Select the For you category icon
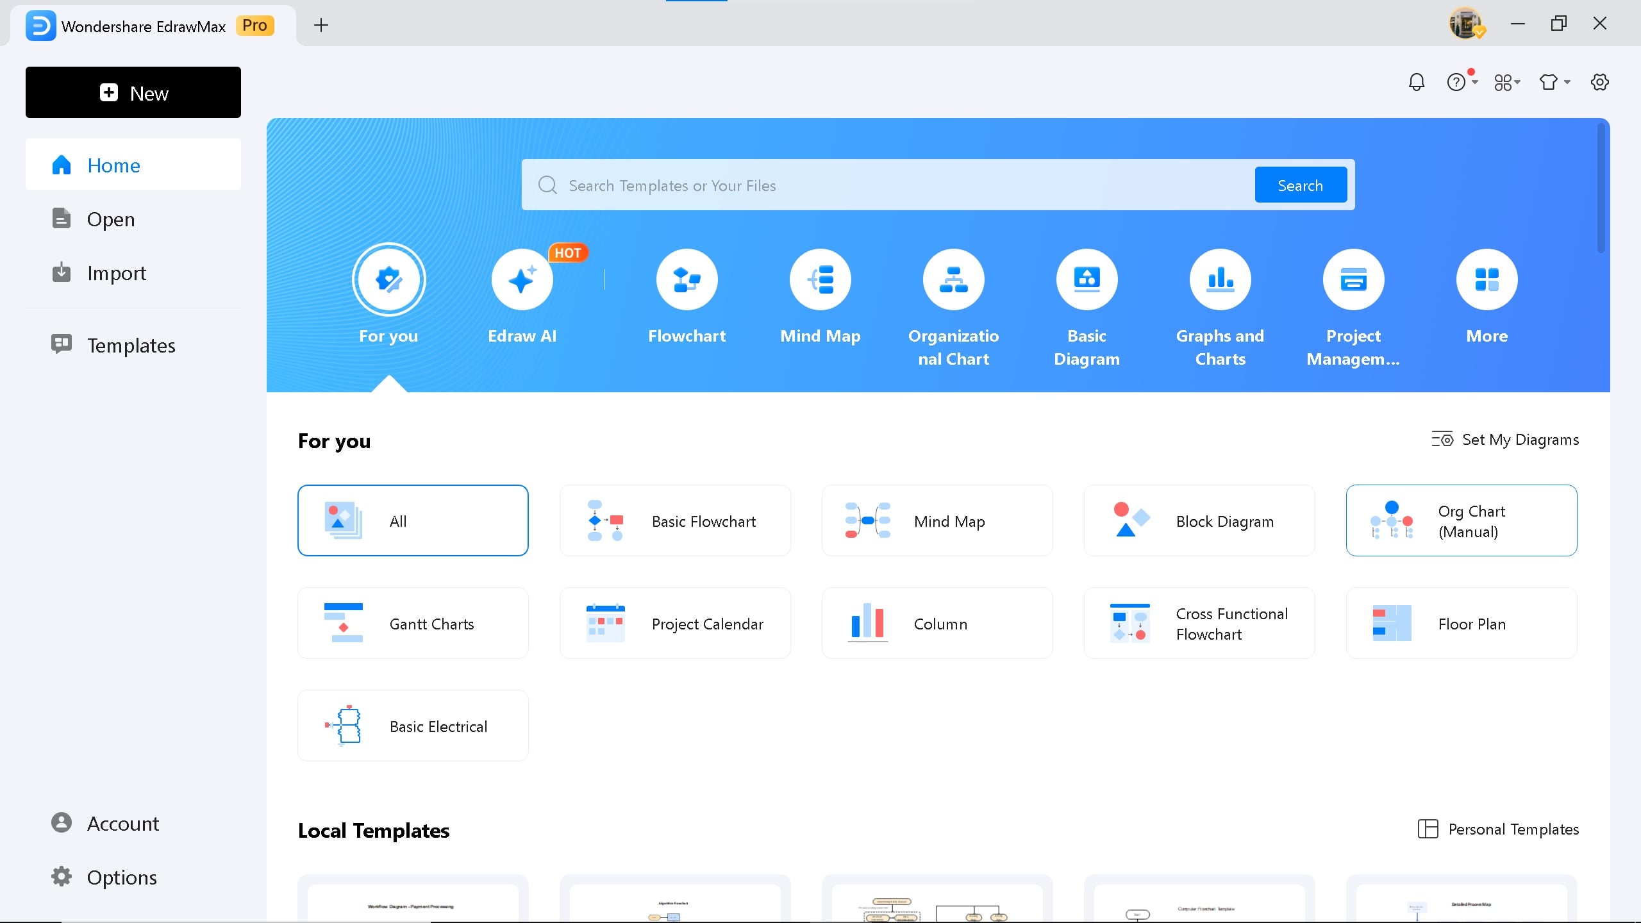This screenshot has height=923, width=1641. pos(388,279)
